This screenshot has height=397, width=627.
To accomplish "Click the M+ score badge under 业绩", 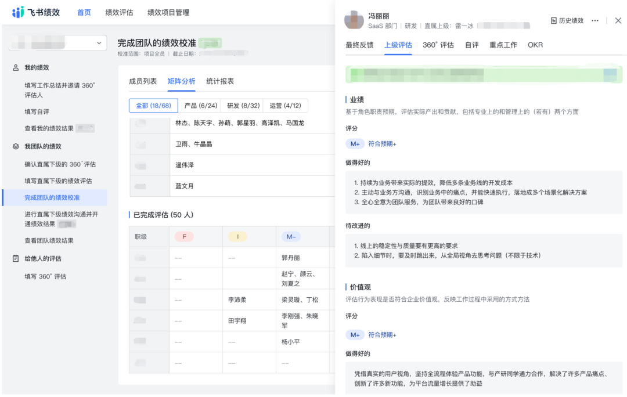I will (355, 143).
